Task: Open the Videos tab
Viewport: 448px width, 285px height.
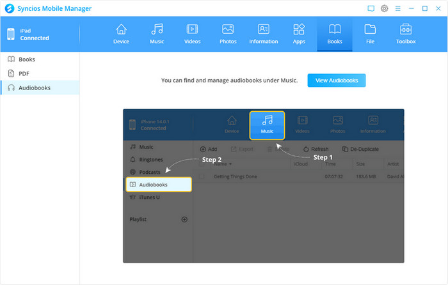Action: pos(192,35)
